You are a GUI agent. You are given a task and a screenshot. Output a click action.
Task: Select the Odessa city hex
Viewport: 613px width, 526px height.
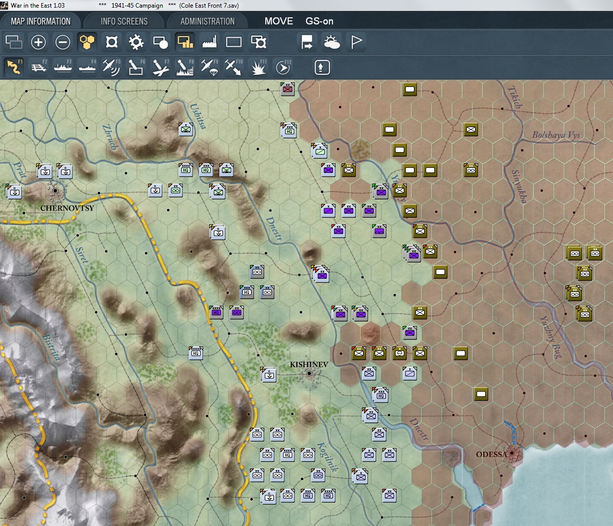click(512, 453)
